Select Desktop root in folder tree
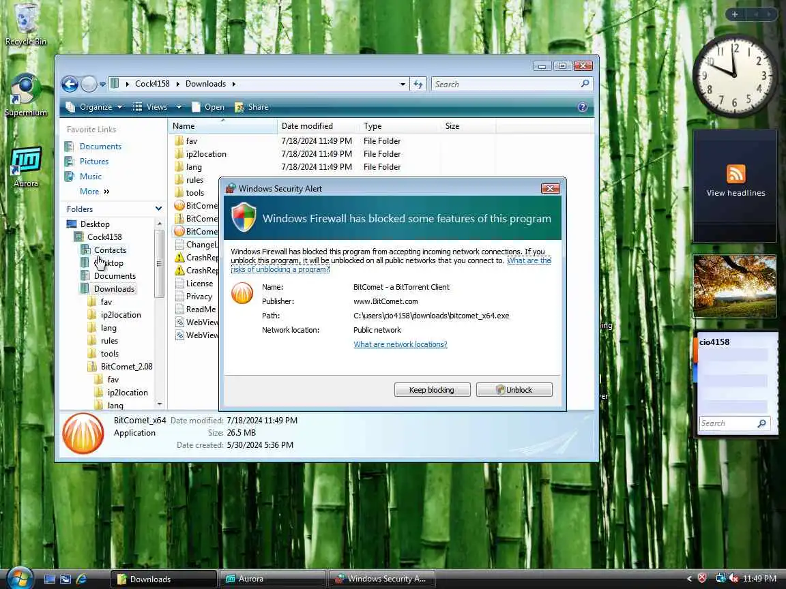The width and height of the screenshot is (786, 589). click(95, 224)
